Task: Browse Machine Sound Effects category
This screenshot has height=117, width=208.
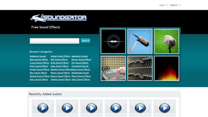Action: pos(61,69)
